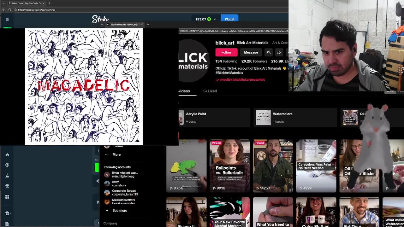Play the Frame It video
This screenshot has width=404, height=227.
click(x=187, y=212)
